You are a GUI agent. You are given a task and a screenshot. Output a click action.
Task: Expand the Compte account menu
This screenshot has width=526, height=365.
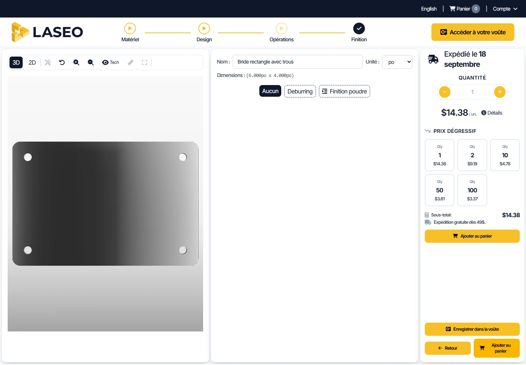(505, 9)
